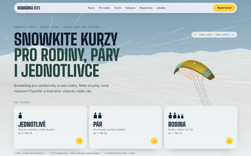Open the Kurzy menu item
The width and height of the screenshot is (251, 156).
coord(91,8)
